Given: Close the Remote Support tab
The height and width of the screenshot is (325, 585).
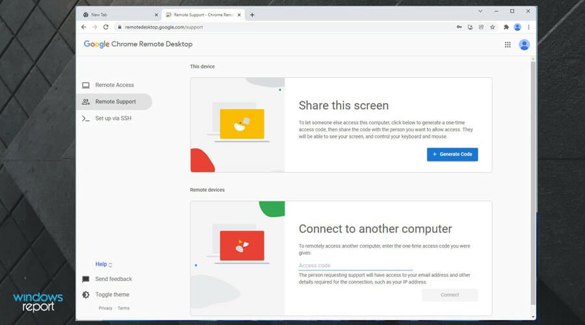Looking at the screenshot, I should (239, 15).
